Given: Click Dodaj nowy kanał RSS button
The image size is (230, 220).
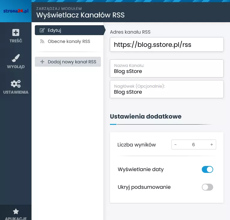Looking at the screenshot, I should coord(68,62).
